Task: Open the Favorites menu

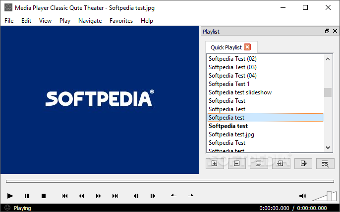Action: pyautogui.click(x=121, y=21)
